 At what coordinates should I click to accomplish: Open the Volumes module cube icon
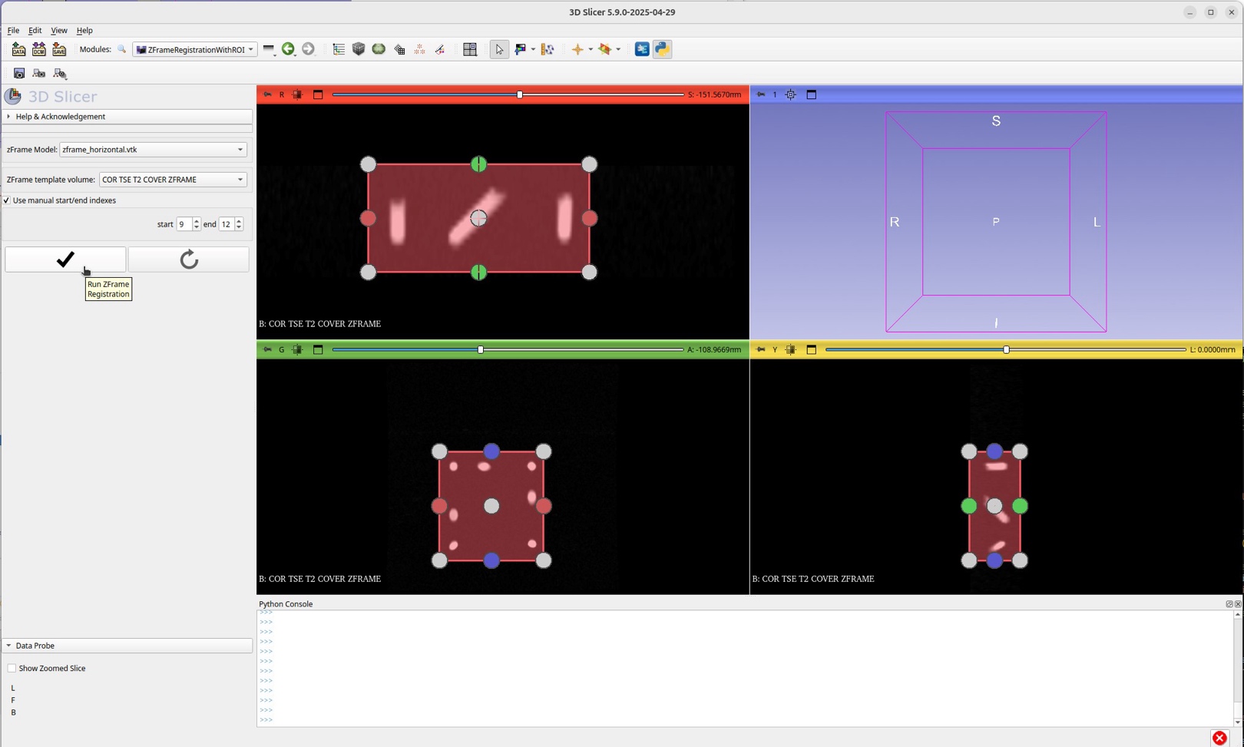tap(359, 49)
